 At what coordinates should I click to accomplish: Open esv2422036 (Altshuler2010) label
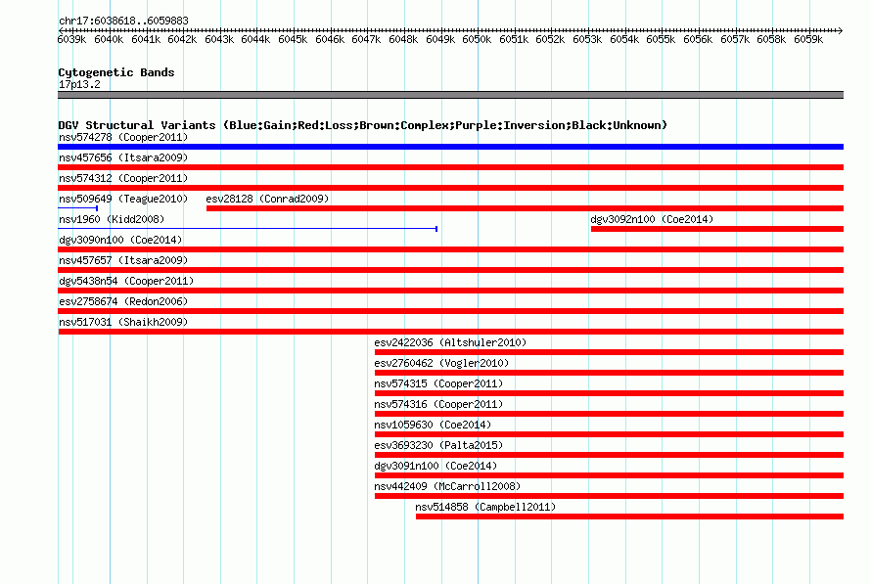point(450,342)
